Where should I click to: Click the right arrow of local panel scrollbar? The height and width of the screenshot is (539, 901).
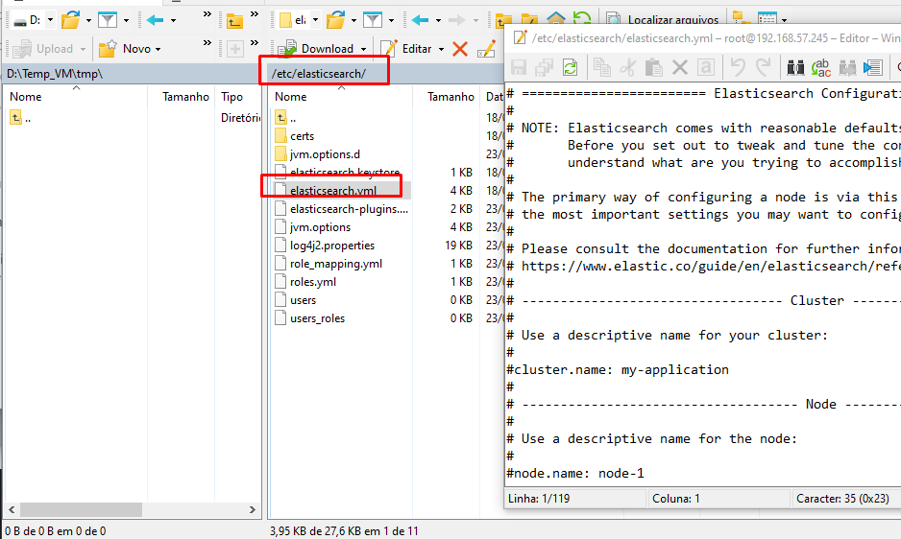coord(253,509)
